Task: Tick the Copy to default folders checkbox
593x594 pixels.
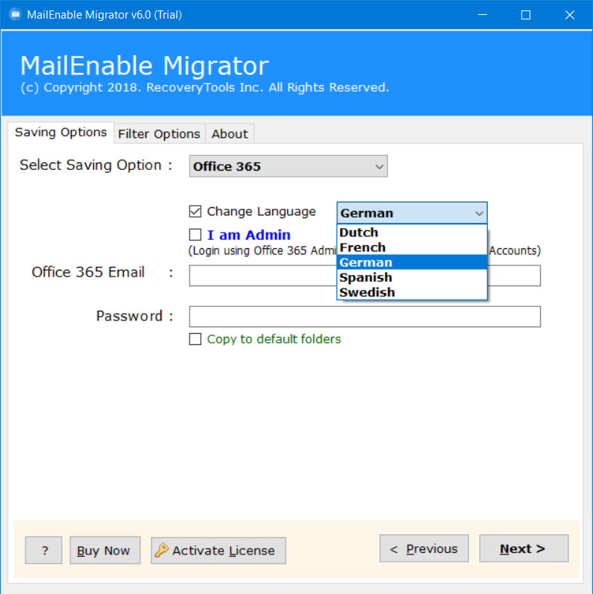Action: coord(195,338)
